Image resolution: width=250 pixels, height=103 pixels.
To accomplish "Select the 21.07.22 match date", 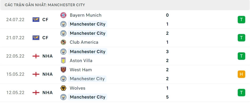I will [x=15, y=38].
